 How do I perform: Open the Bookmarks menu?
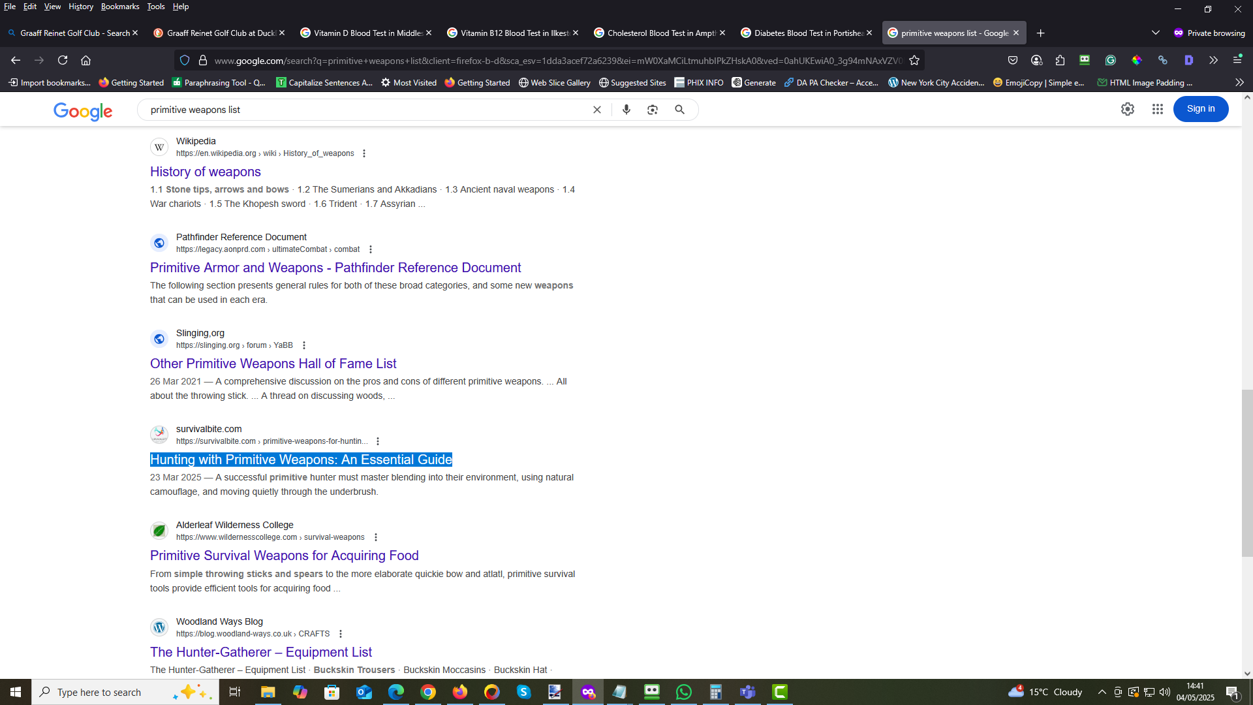(x=120, y=7)
